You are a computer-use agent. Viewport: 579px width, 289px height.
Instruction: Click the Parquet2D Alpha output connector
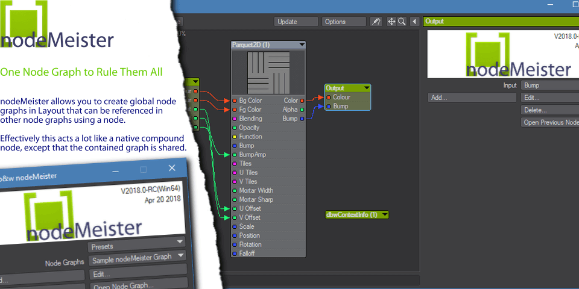(x=302, y=110)
